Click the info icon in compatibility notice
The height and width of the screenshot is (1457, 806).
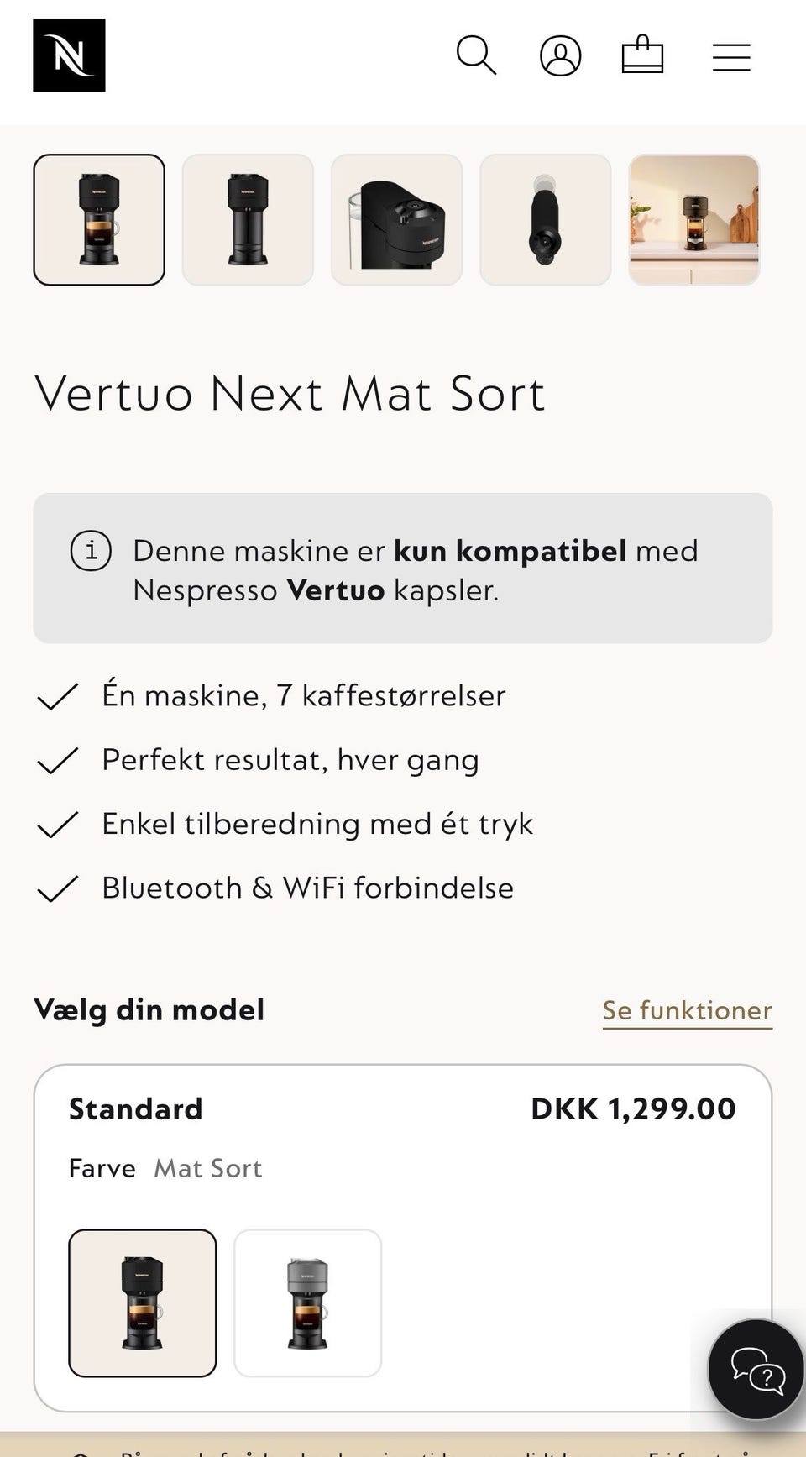click(x=91, y=552)
